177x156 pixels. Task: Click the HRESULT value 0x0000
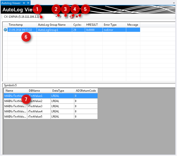(x=94, y=30)
